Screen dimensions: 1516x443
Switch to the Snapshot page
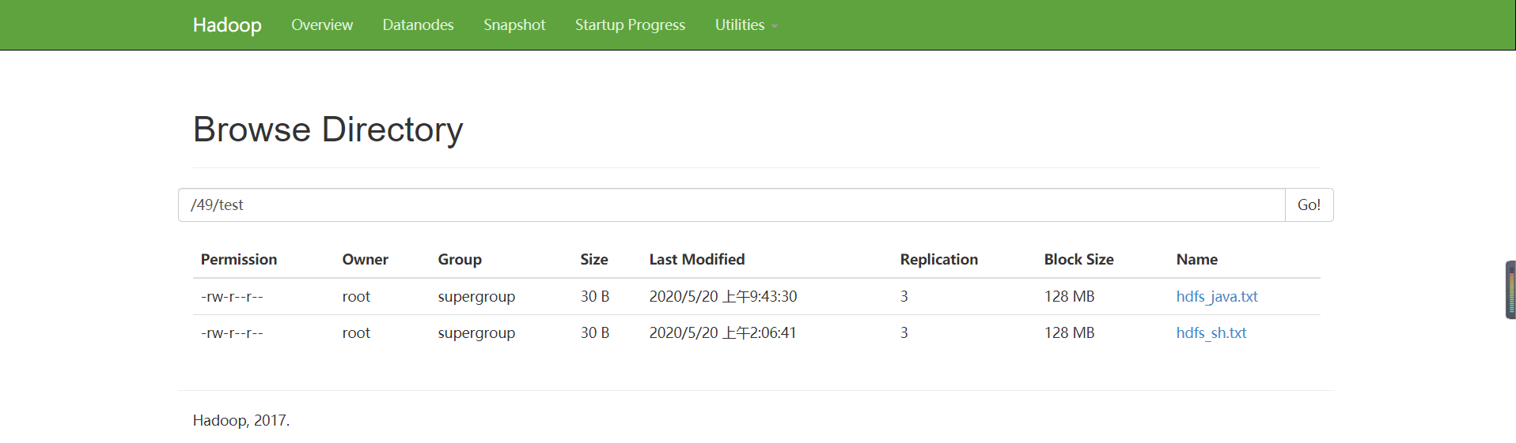[x=514, y=25]
